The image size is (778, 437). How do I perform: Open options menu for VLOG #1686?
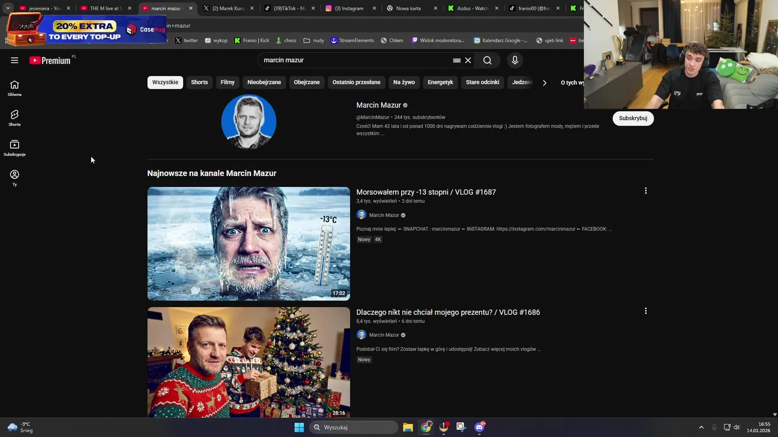click(645, 311)
